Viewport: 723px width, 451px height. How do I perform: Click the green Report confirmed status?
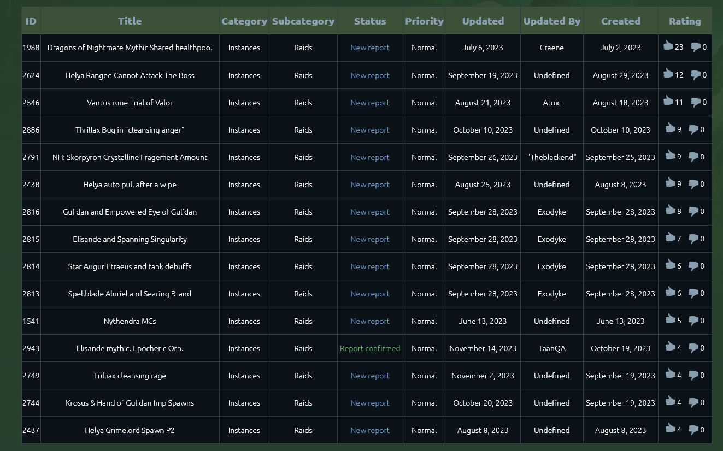click(x=370, y=348)
